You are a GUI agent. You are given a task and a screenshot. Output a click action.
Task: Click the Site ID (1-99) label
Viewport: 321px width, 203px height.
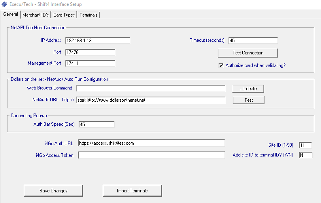pyautogui.click(x=281, y=145)
